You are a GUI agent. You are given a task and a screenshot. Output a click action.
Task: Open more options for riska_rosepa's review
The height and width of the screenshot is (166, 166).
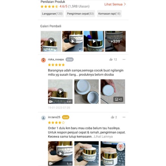tap(124, 60)
